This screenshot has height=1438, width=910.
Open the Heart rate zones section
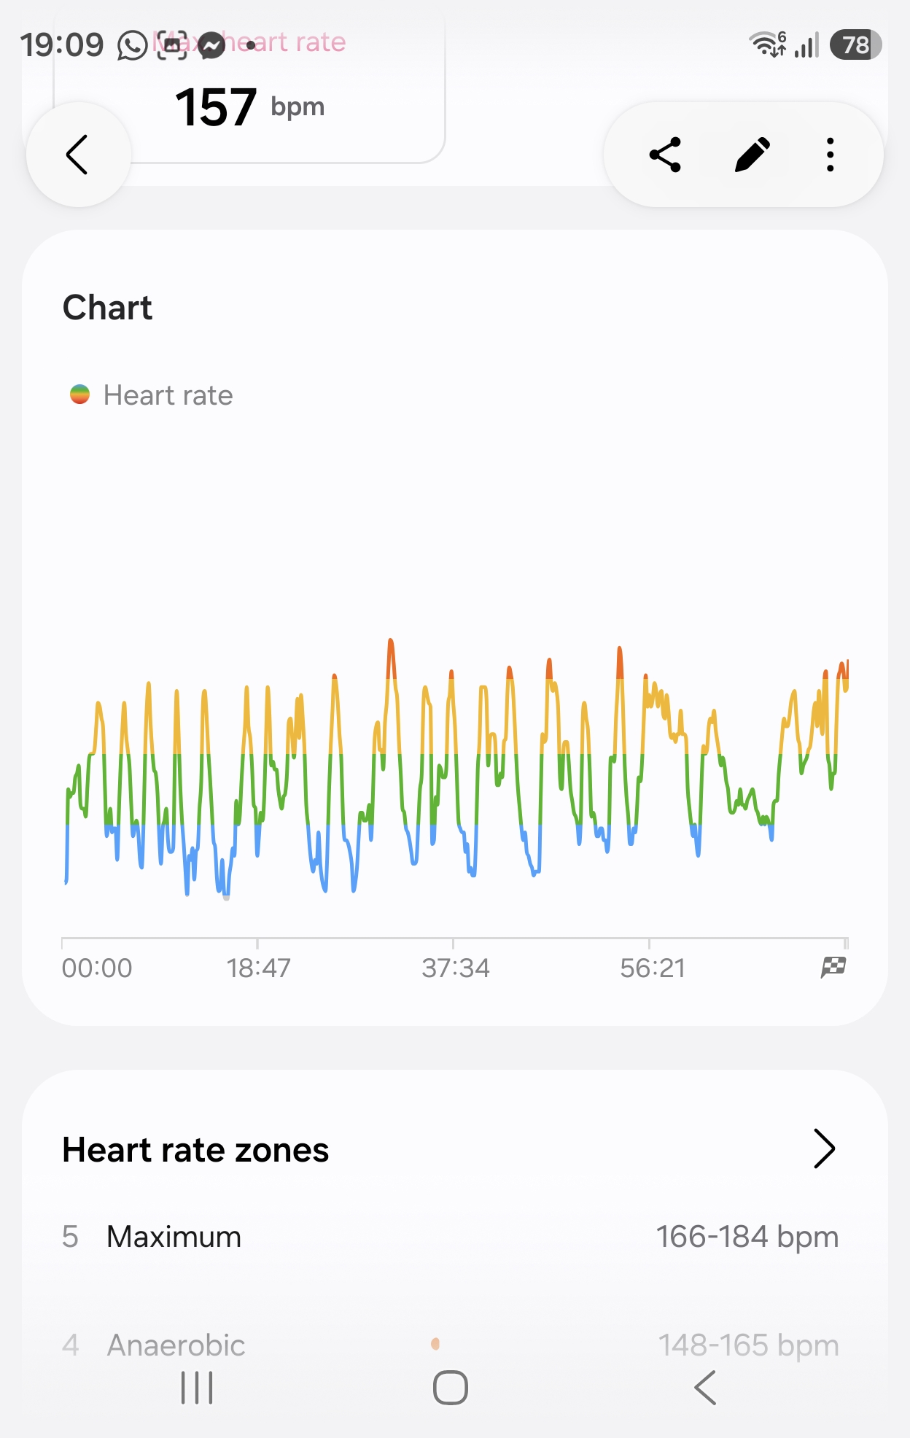195,1149
